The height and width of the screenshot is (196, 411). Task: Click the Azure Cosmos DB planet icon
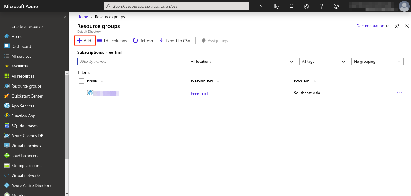[x=7, y=136]
